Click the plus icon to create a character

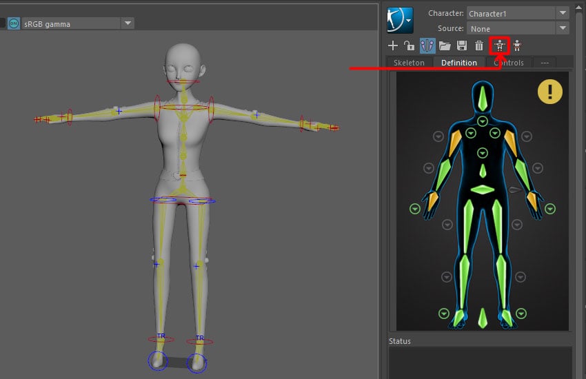click(393, 46)
